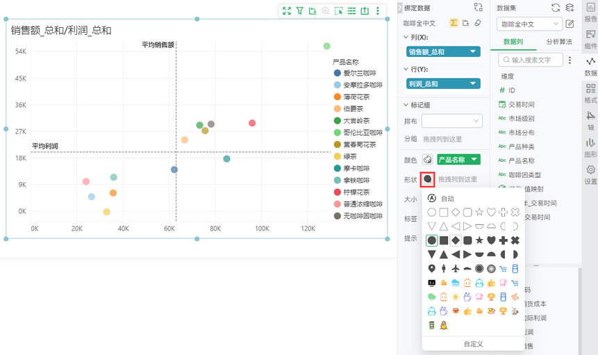Click the 自定义 button in shape picker
The height and width of the screenshot is (355, 598).
pyautogui.click(x=473, y=344)
